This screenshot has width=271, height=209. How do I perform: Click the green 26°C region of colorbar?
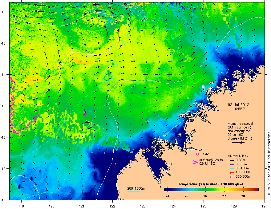205,189
